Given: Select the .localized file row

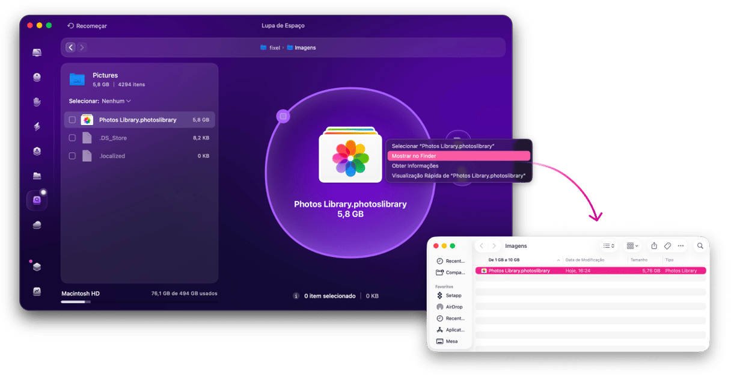Looking at the screenshot, I should [x=139, y=156].
